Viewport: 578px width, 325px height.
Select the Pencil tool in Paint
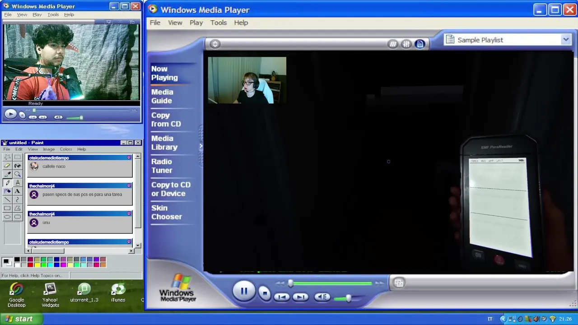[x=8, y=182]
